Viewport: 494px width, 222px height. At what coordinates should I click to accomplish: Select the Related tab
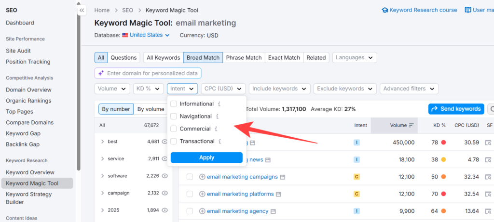pyautogui.click(x=316, y=57)
